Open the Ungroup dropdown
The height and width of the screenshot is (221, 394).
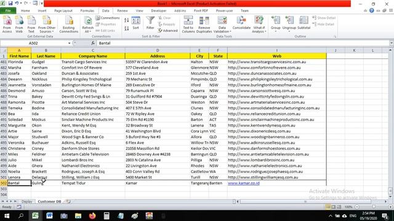[x=289, y=31]
